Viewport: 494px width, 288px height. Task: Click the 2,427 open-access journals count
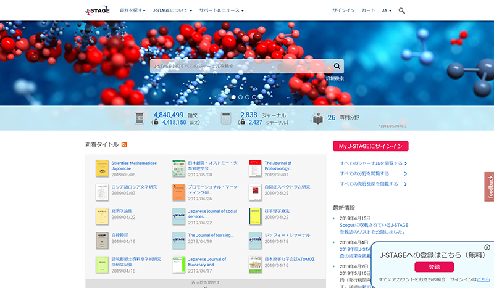[255, 123]
